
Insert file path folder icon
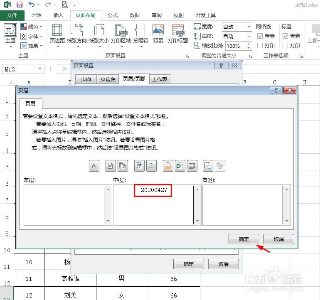coord(168,166)
